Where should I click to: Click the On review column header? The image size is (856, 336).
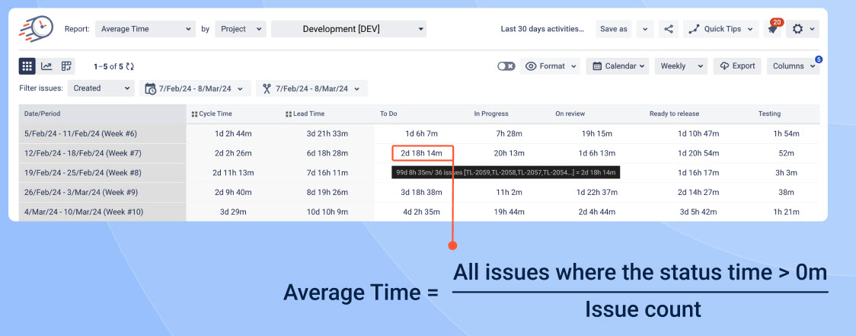click(570, 114)
